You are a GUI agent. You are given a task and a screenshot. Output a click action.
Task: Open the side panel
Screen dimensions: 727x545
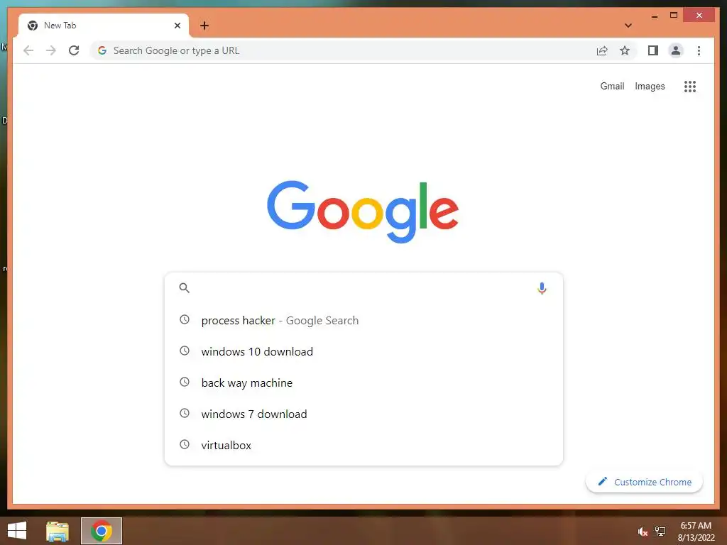pyautogui.click(x=653, y=50)
